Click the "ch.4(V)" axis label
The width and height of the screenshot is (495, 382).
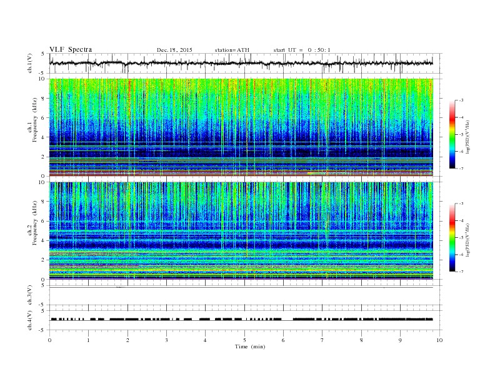pos(29,320)
